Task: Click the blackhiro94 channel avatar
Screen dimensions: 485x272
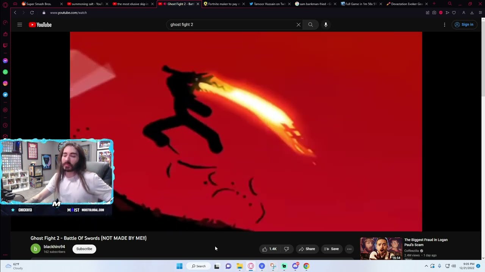Action: [x=35, y=249]
